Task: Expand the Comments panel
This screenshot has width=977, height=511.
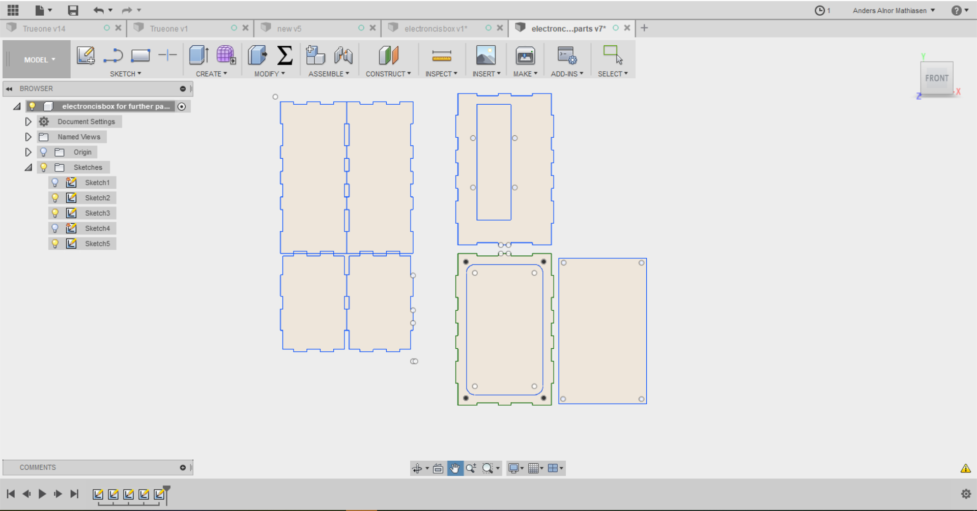Action: 183,467
